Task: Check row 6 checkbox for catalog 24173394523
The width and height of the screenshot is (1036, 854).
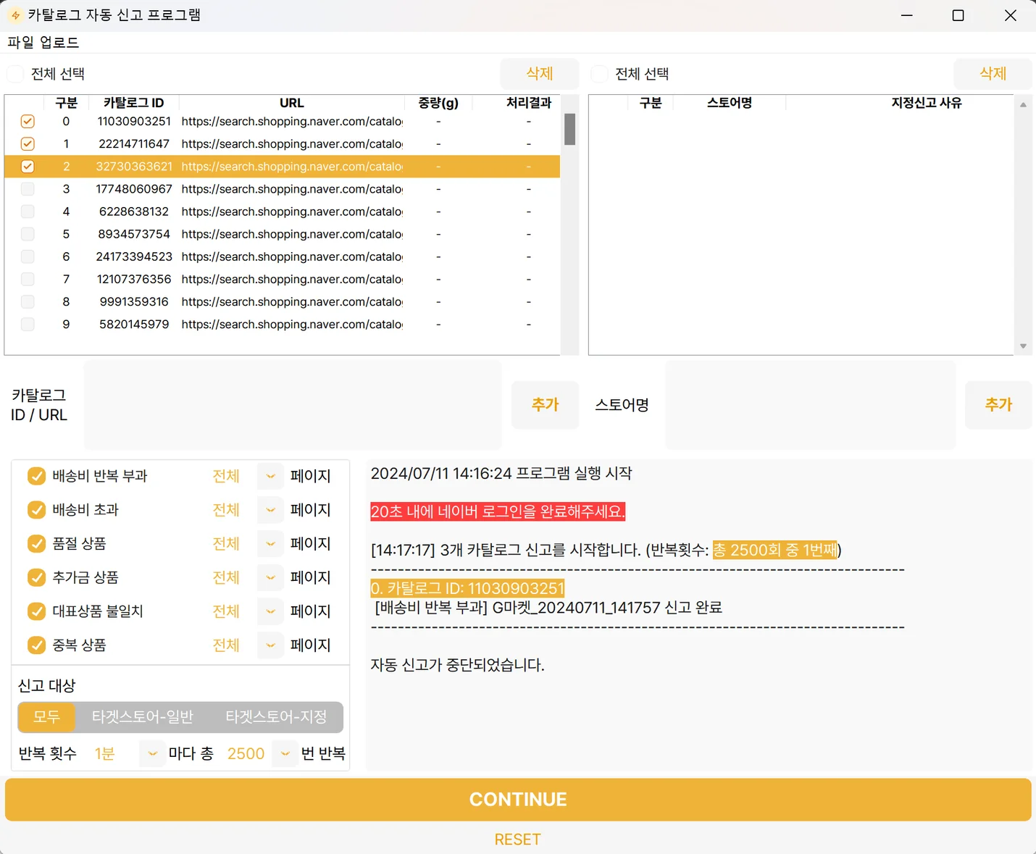Action: [28, 256]
